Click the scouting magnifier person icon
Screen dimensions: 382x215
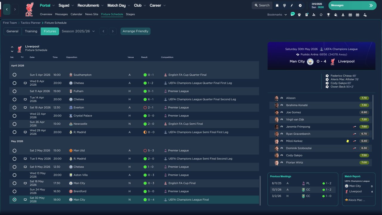point(314,15)
